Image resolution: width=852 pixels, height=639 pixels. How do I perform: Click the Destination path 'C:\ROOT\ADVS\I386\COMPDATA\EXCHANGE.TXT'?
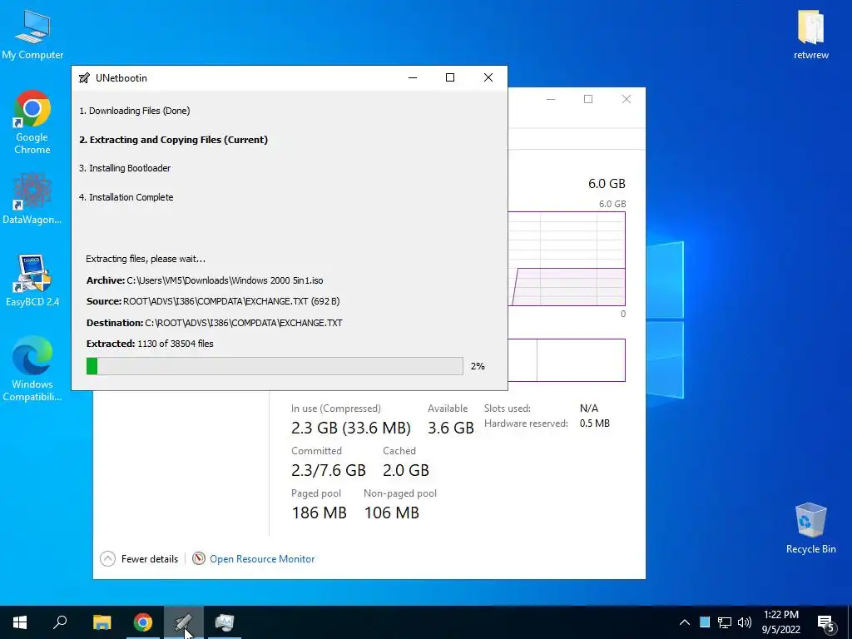click(244, 323)
